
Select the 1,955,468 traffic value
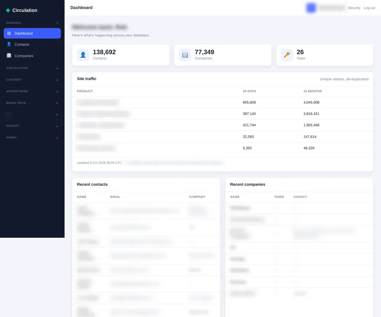click(311, 125)
